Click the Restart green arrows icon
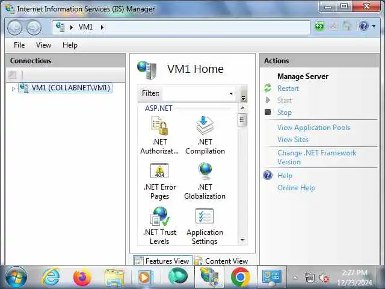This screenshot has height=289, width=385. (268, 88)
